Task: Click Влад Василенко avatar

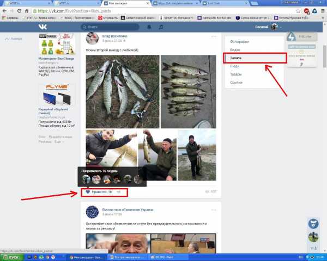Action: click(x=92, y=38)
